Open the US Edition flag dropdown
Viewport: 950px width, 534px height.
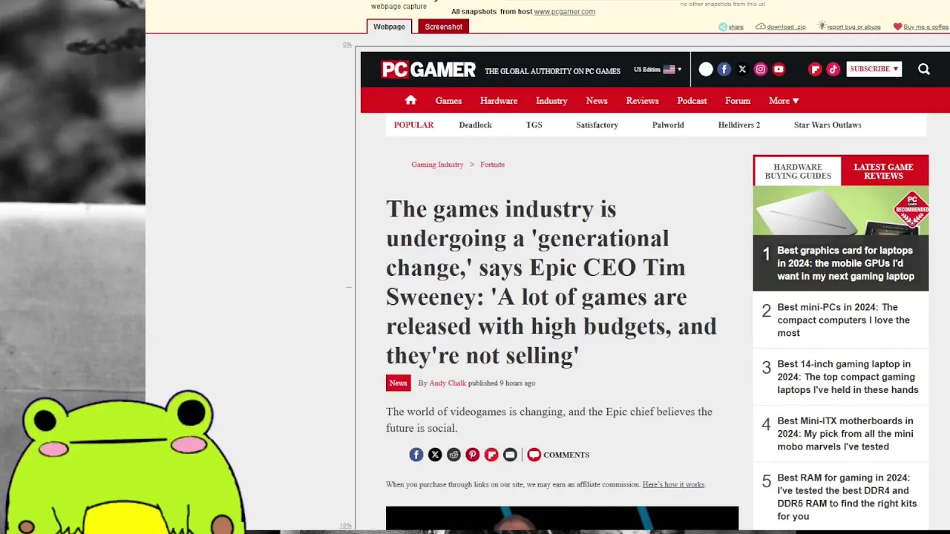coord(658,69)
